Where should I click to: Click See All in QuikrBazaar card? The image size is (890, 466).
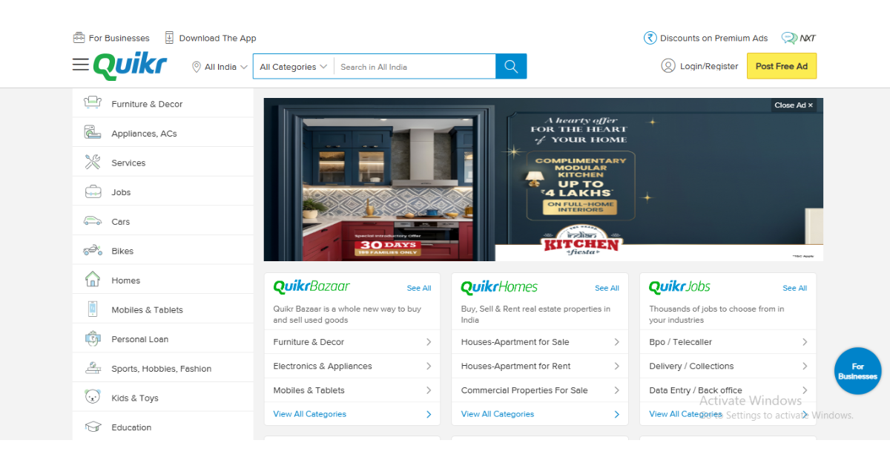click(x=419, y=288)
